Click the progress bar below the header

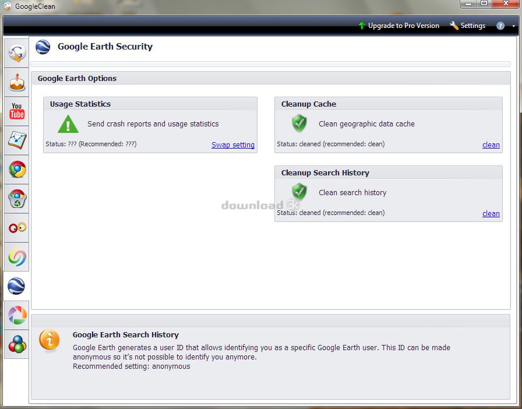pos(271,64)
